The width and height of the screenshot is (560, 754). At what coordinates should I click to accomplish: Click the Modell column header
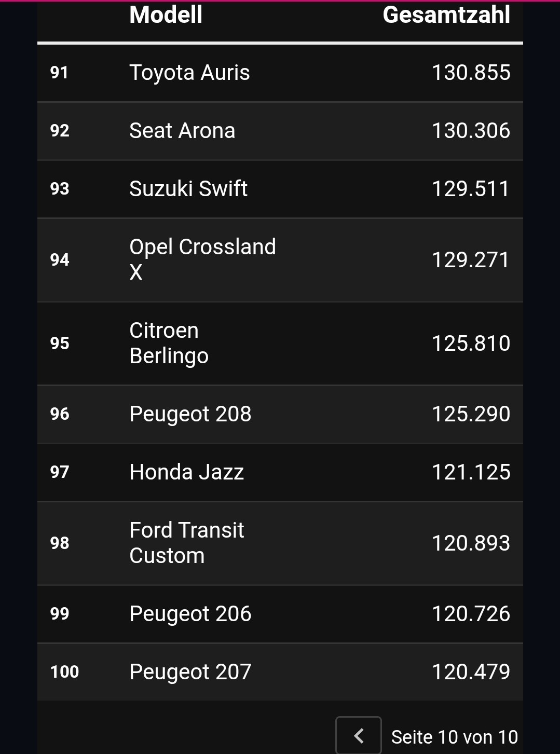click(166, 14)
